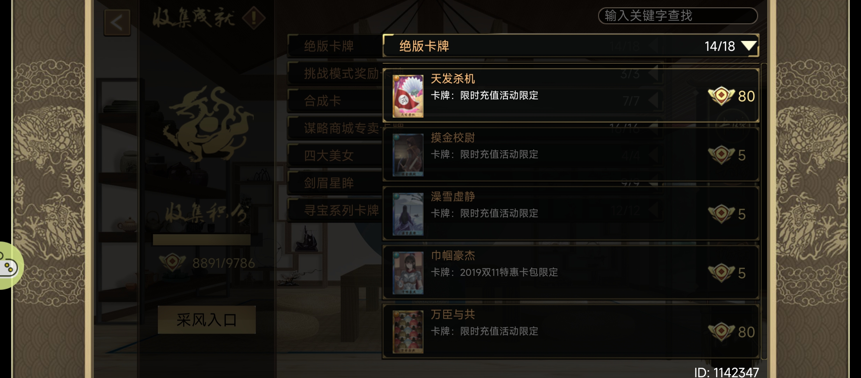Select the 四大美女 category tab

[335, 155]
